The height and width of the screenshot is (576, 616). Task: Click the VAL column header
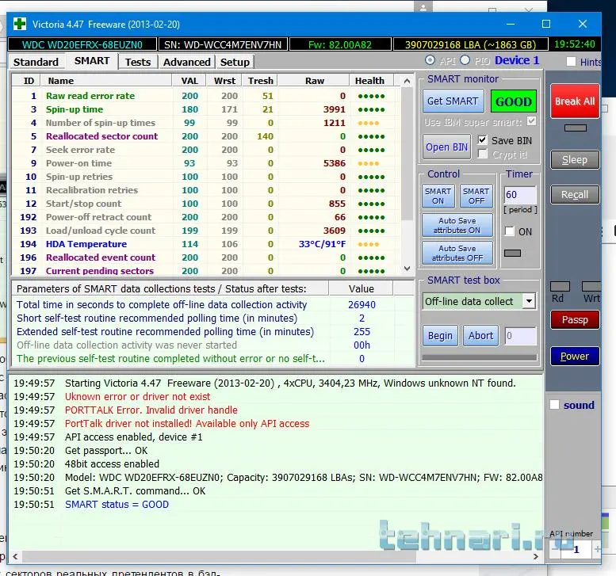point(189,81)
